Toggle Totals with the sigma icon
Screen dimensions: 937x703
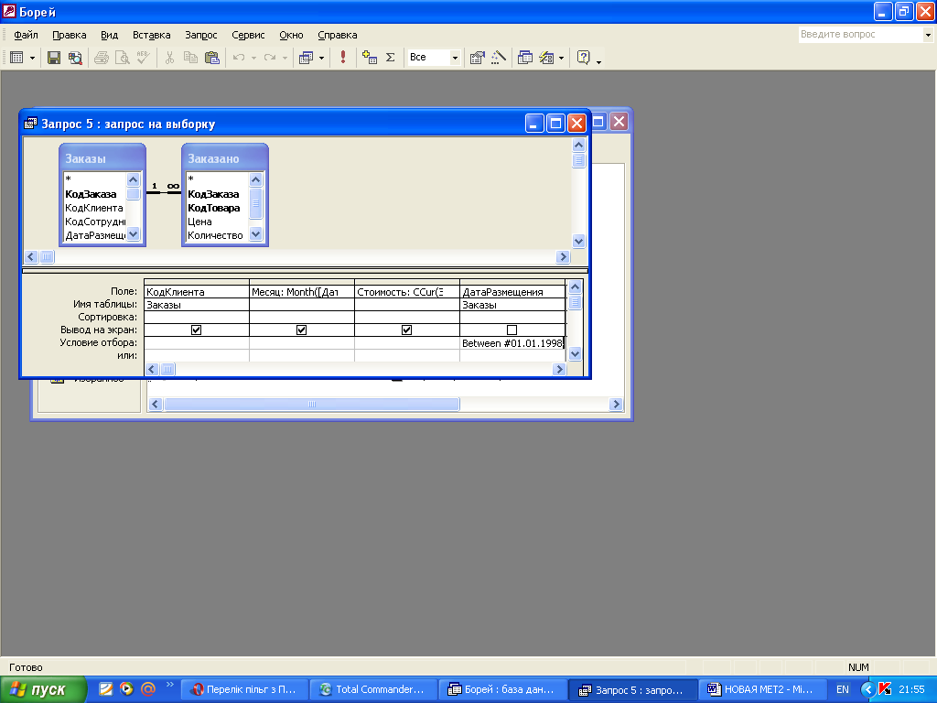pos(390,58)
